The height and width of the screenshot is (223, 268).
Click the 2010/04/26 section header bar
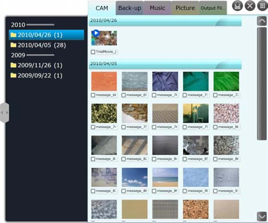(x=165, y=21)
